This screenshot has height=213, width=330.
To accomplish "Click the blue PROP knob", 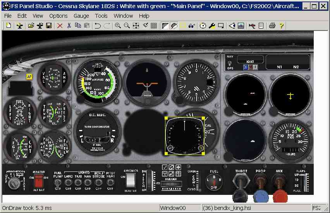I will coord(261,196).
